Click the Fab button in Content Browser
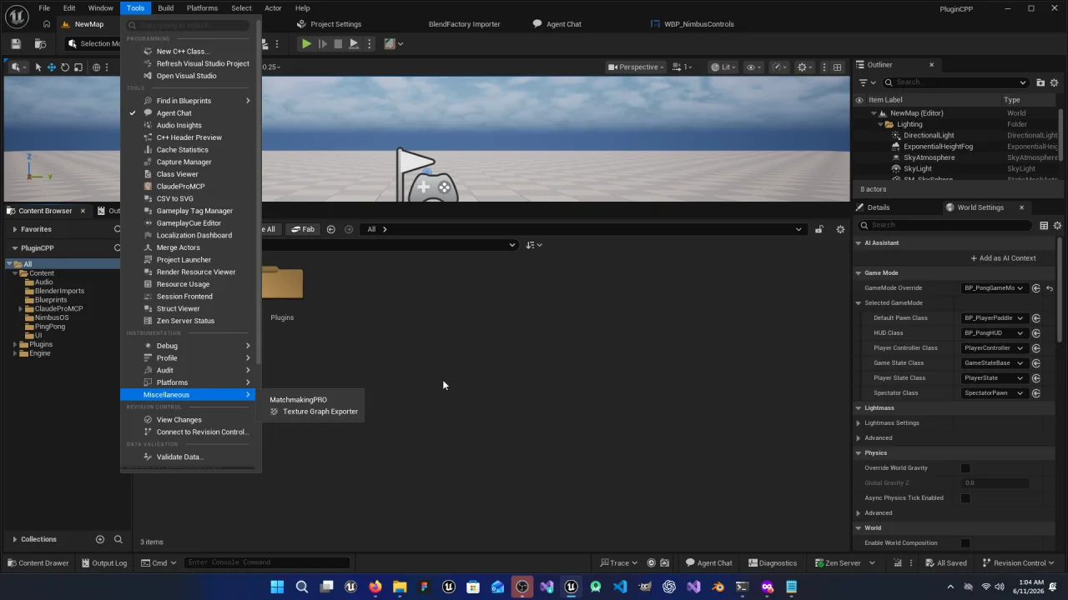This screenshot has width=1068, height=600. (x=303, y=229)
